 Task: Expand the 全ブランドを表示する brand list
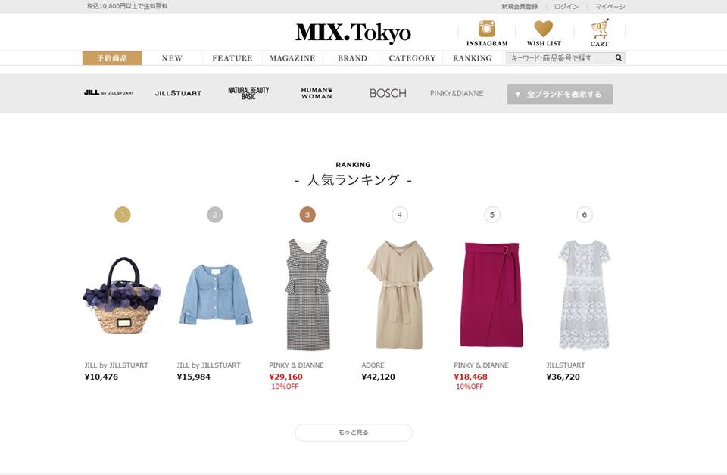[x=560, y=94]
